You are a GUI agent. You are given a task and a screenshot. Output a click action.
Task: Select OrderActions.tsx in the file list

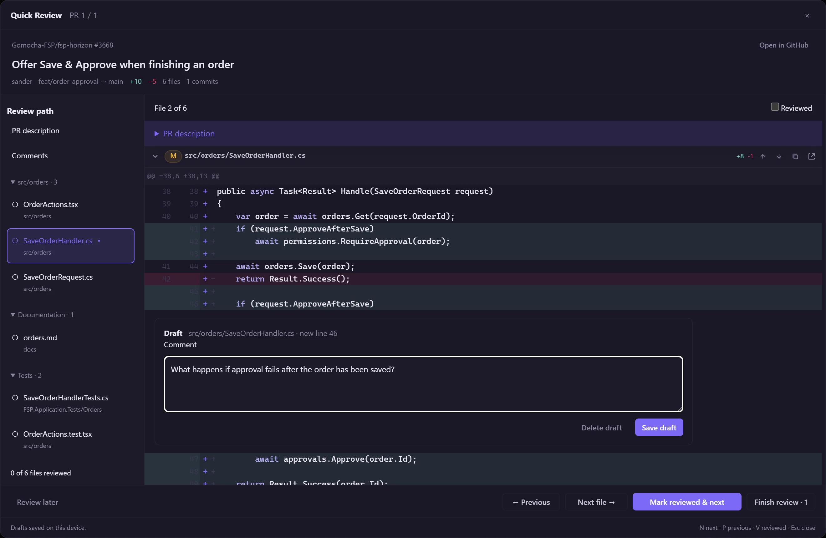[x=70, y=210]
